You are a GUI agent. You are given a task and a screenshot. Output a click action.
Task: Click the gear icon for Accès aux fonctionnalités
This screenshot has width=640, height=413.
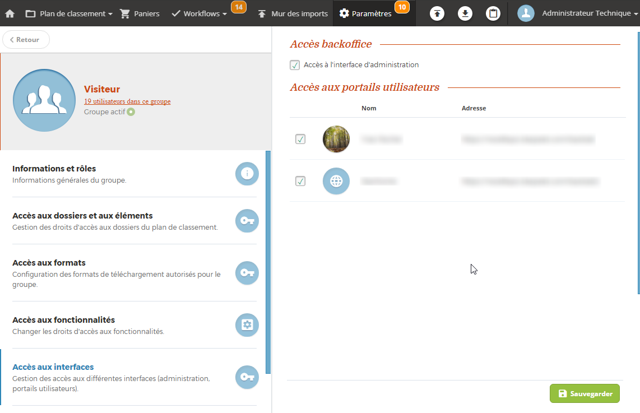(x=247, y=325)
